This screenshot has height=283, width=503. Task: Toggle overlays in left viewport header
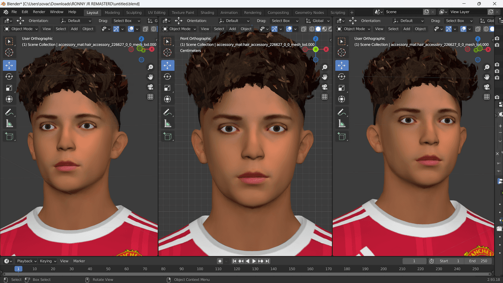click(x=131, y=29)
